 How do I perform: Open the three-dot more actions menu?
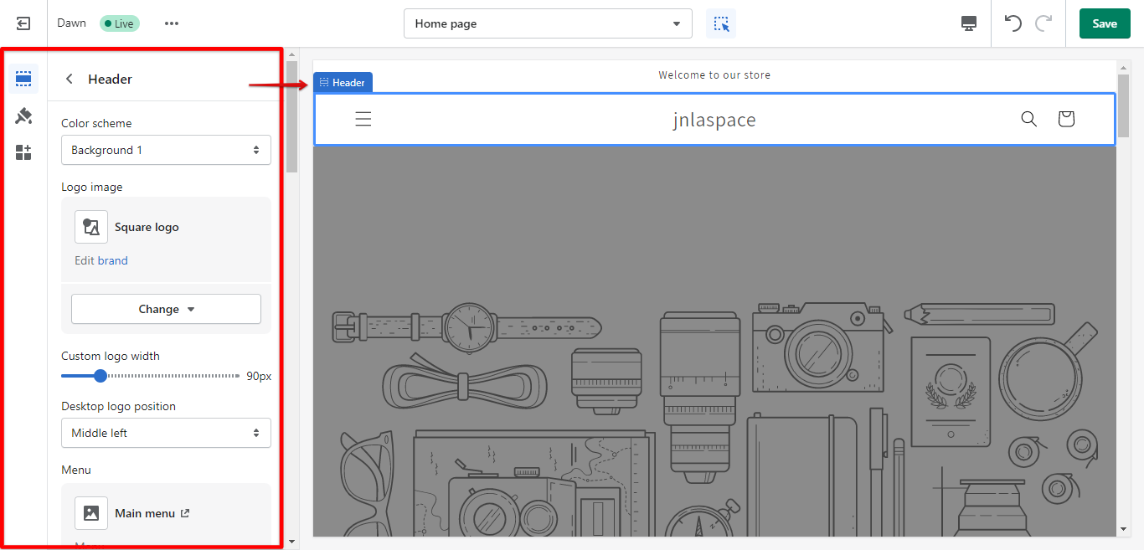click(172, 23)
